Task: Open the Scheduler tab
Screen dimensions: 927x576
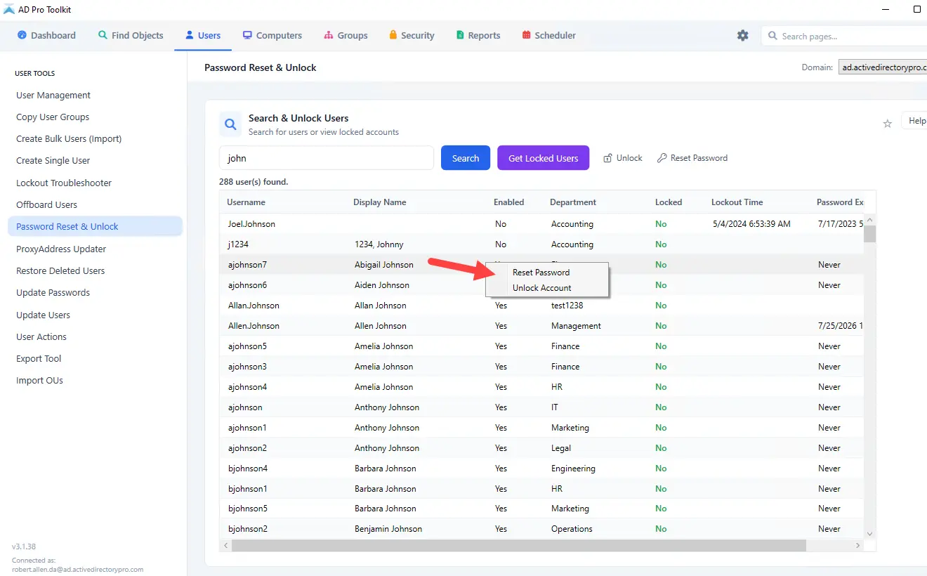Action: (549, 35)
